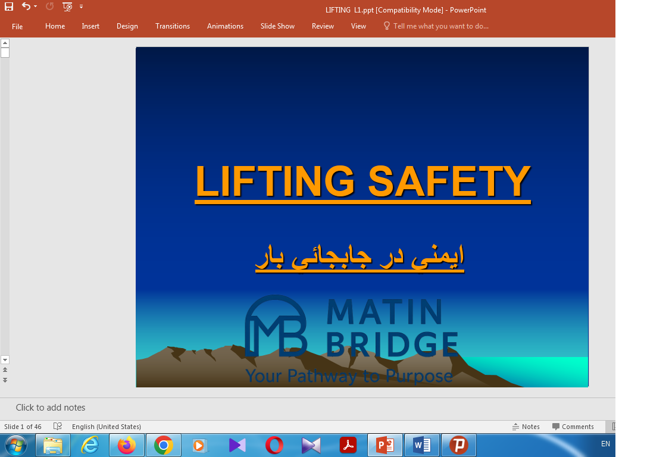Click the lightbulb Tell Me icon
Image resolution: width=669 pixels, height=457 pixels.
(x=387, y=26)
